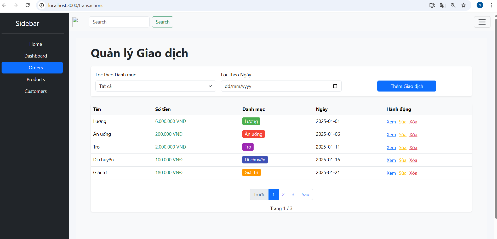
Task: Click the broken logo image in navbar
Action: [x=78, y=22]
